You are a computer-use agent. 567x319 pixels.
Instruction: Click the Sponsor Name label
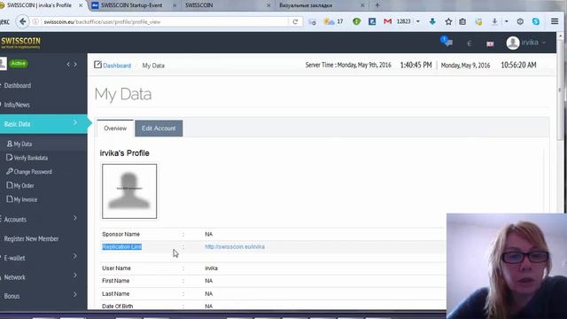click(x=120, y=234)
